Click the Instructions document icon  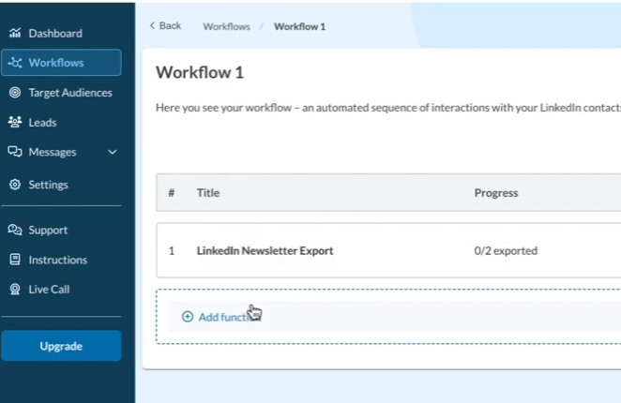click(x=15, y=260)
